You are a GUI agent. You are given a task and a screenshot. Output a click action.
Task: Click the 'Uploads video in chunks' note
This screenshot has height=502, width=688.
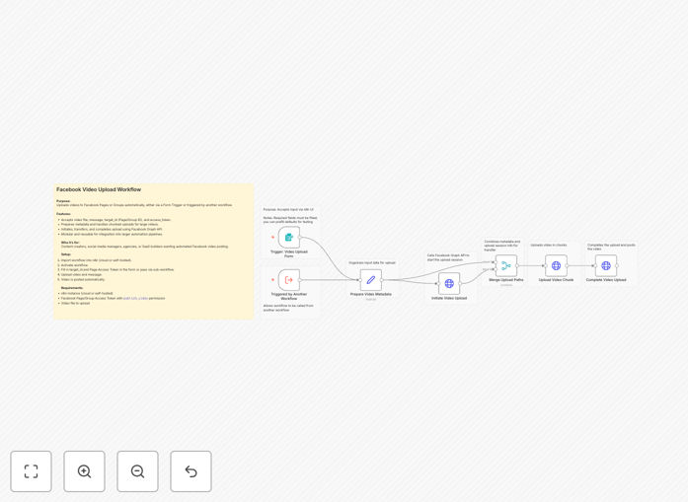549,245
